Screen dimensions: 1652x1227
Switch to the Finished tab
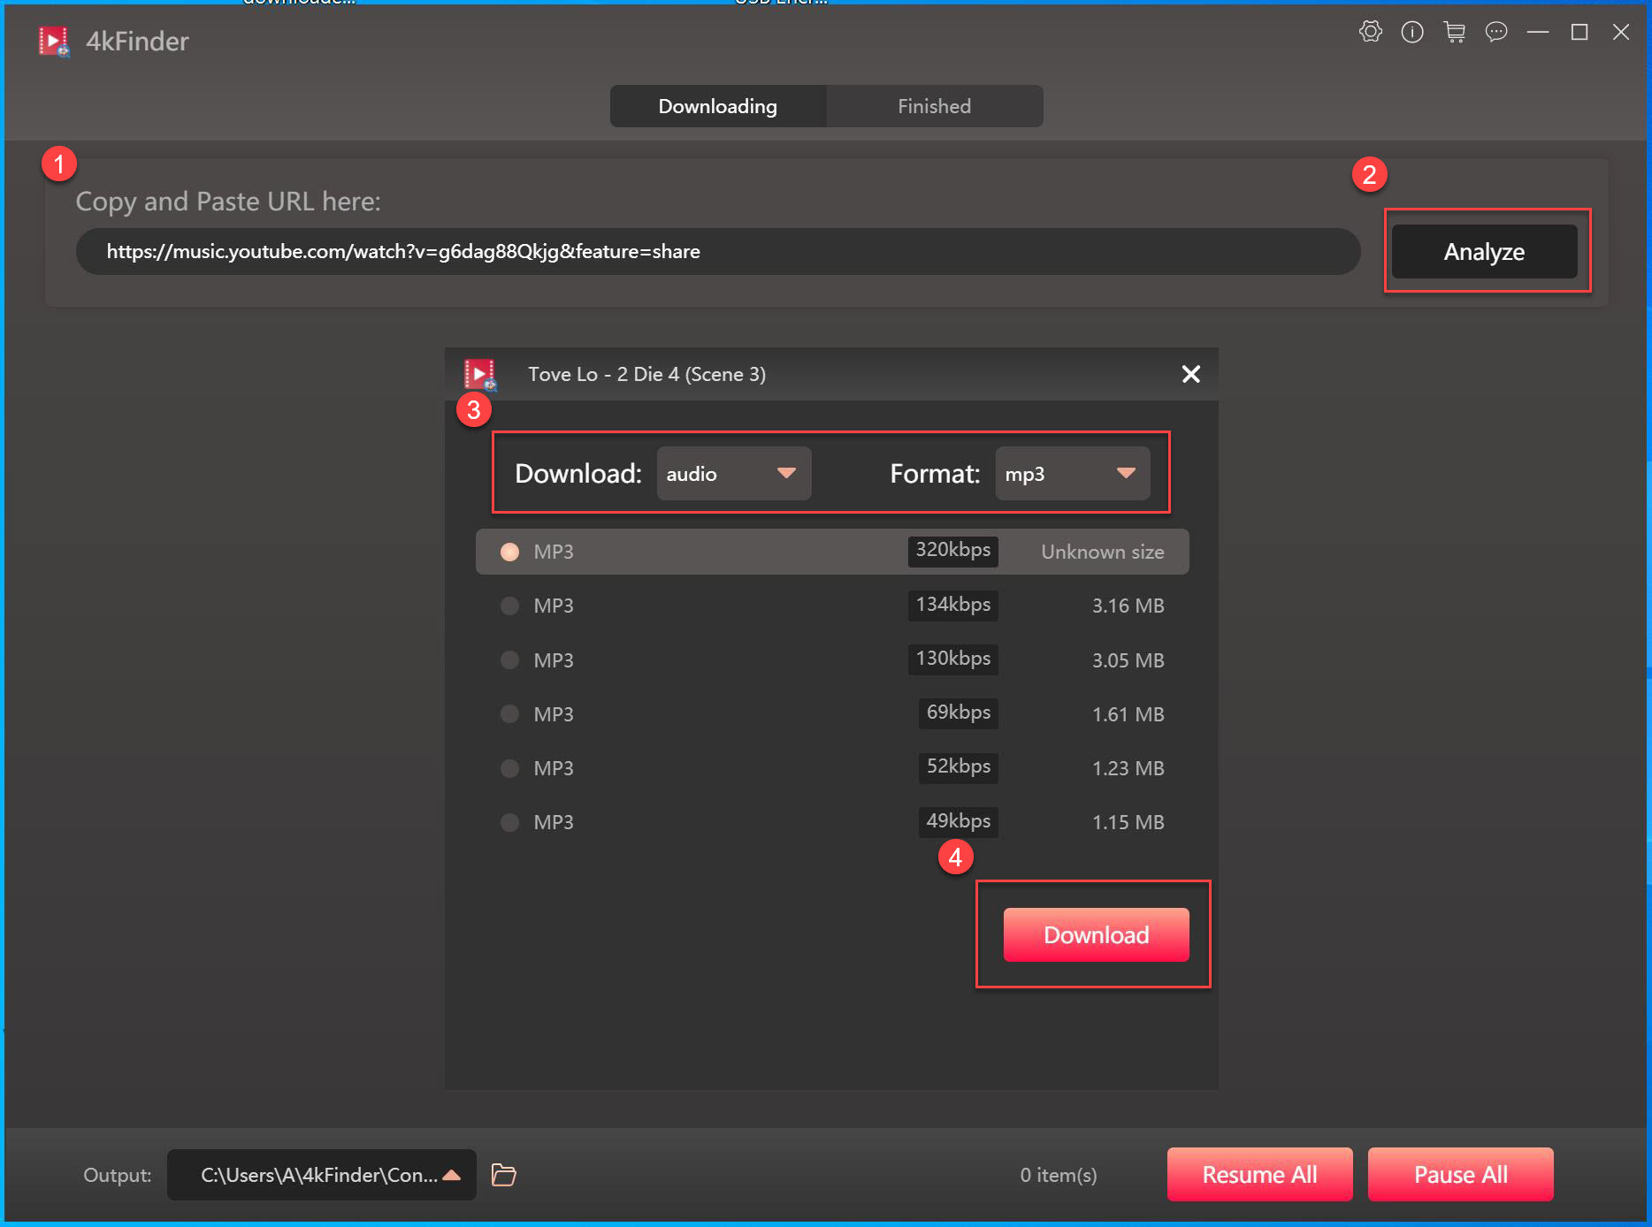click(934, 105)
